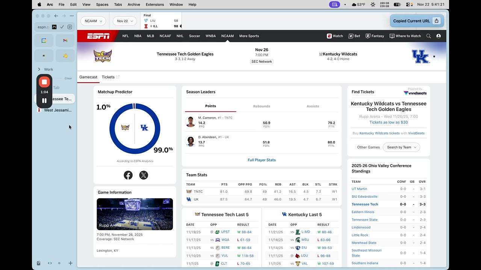Open Arc site controls icon in URL bar

point(70,27)
